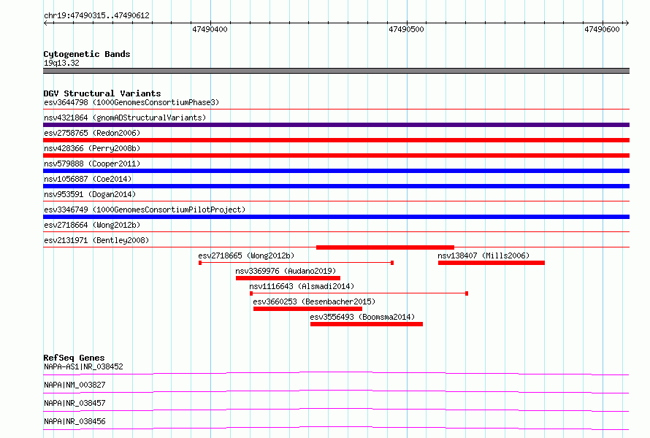Image resolution: width=650 pixels, height=438 pixels.
Task: Click variant label nsv1056887 (Coe2014)
Action: tap(88, 179)
